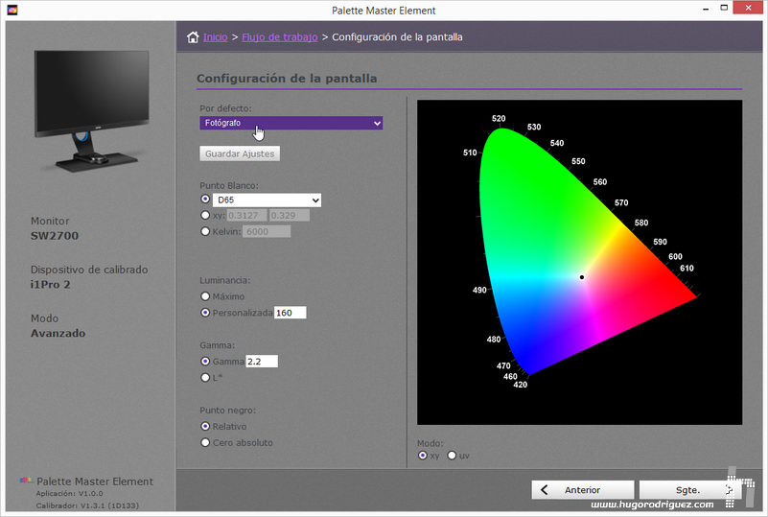Click the 610 wavelength label in diagram
768x517 pixels.
pyautogui.click(x=687, y=268)
